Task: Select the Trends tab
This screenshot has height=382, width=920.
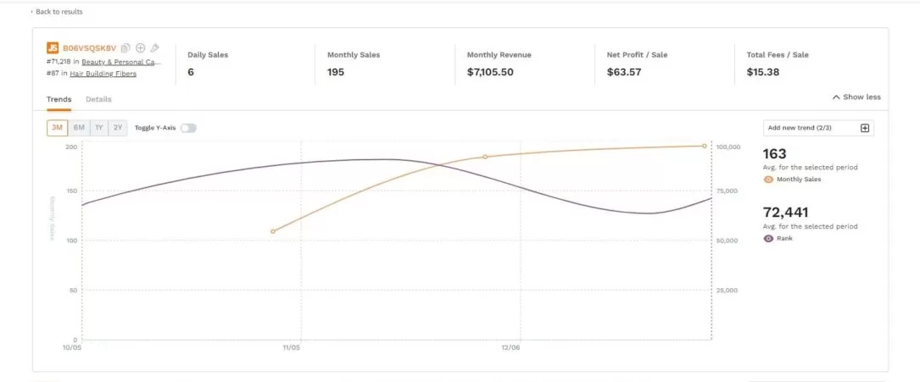Action: [x=59, y=100]
